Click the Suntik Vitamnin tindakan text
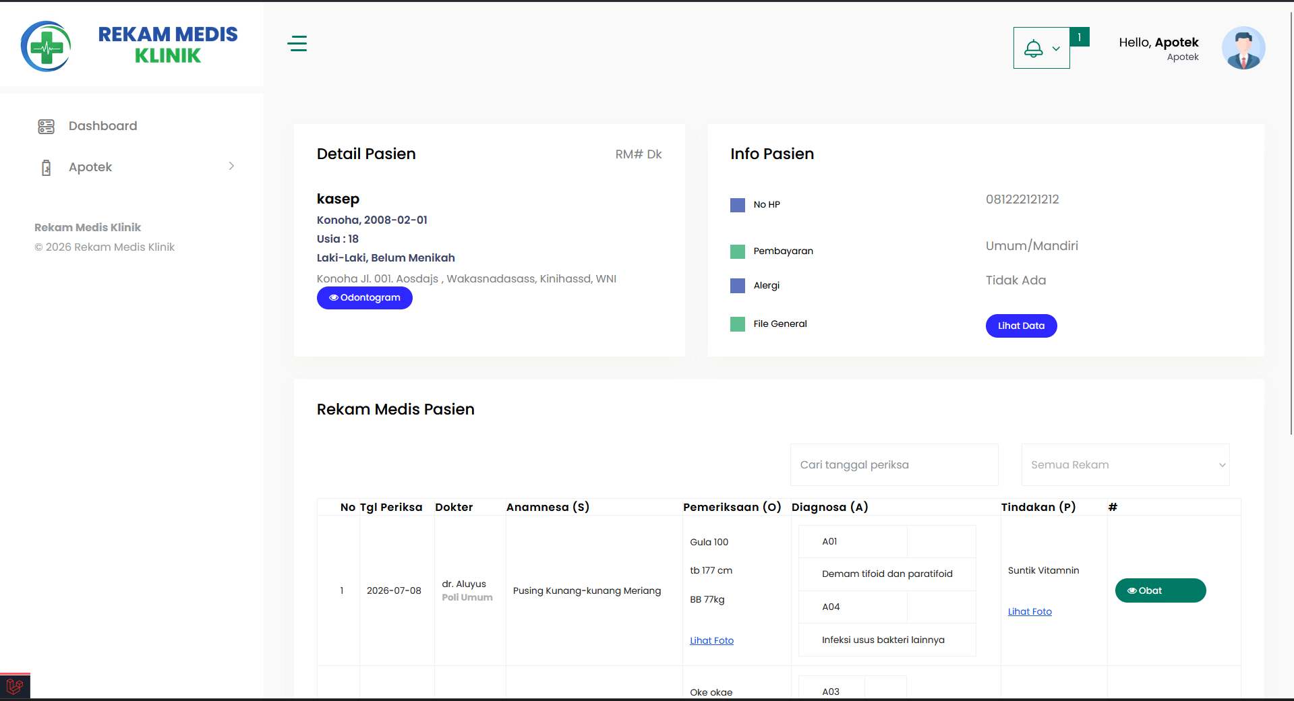 point(1043,570)
